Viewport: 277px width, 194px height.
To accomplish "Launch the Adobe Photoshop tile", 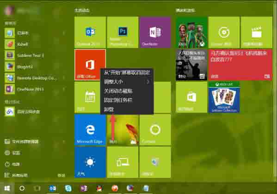I will (x=123, y=32).
